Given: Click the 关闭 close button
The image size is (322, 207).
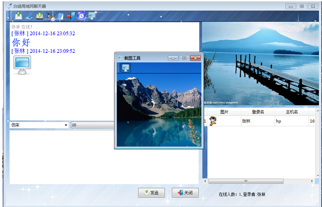Looking at the screenshot, I should pyautogui.click(x=185, y=193).
